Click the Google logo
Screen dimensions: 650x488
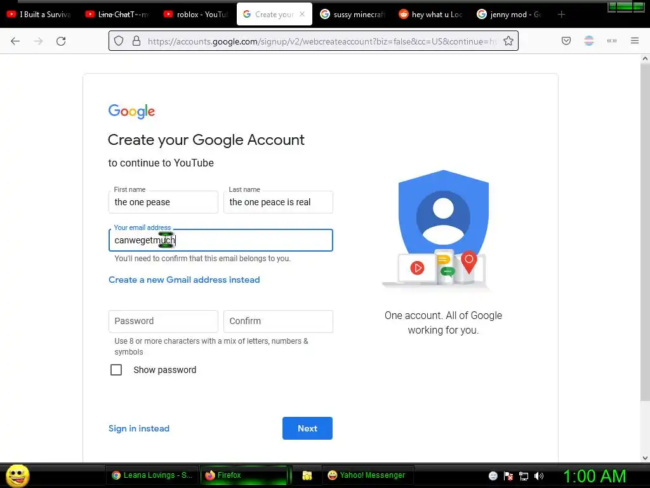pyautogui.click(x=131, y=111)
